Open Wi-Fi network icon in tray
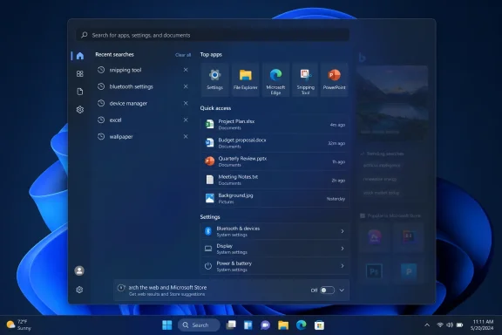 [x=440, y=325]
